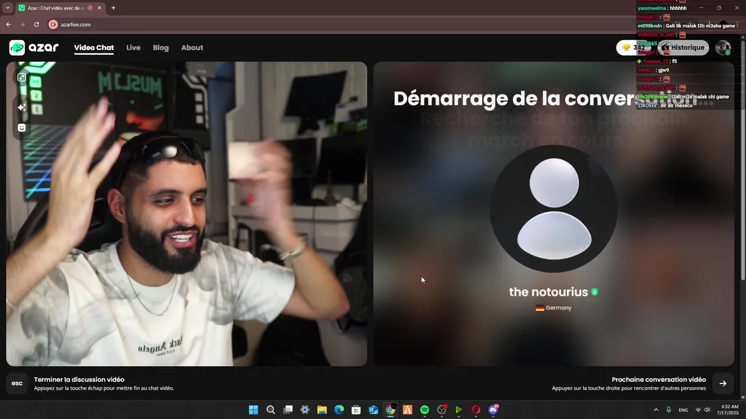Viewport: 746px width, 419px height.
Task: Open the Historique button
Action: pos(683,48)
